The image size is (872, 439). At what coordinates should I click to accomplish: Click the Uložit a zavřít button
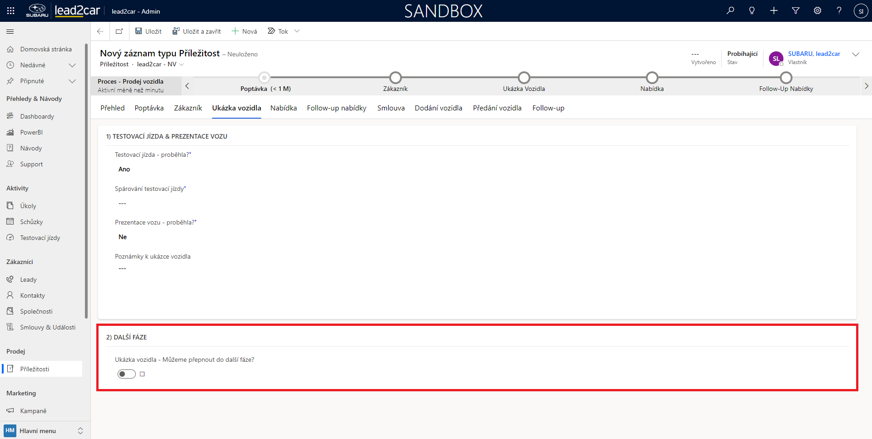[x=197, y=31]
